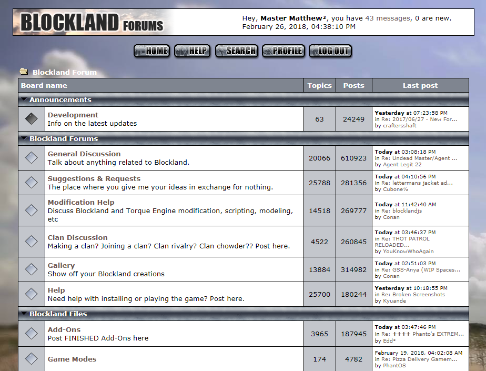Open your 43 messages link
Viewport: 486px width, 371px height.
pyautogui.click(x=388, y=18)
